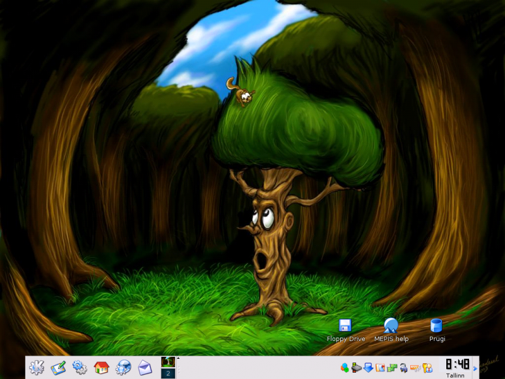Open the orange RSS feed tray icon

coord(415,368)
